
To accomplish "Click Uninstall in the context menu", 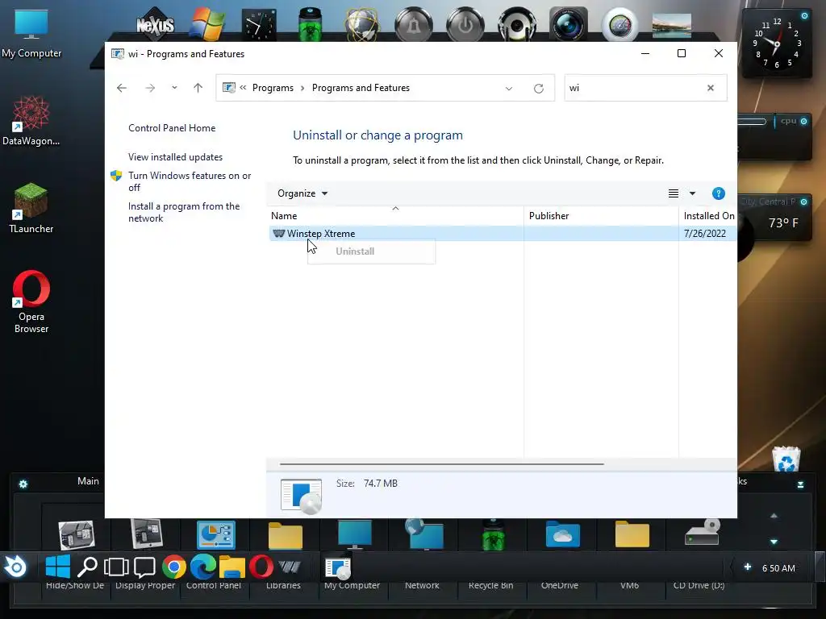I will click(x=371, y=251).
